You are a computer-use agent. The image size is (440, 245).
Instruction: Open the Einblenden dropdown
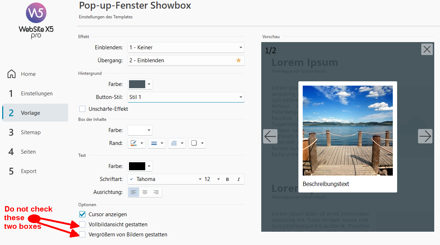click(x=186, y=47)
